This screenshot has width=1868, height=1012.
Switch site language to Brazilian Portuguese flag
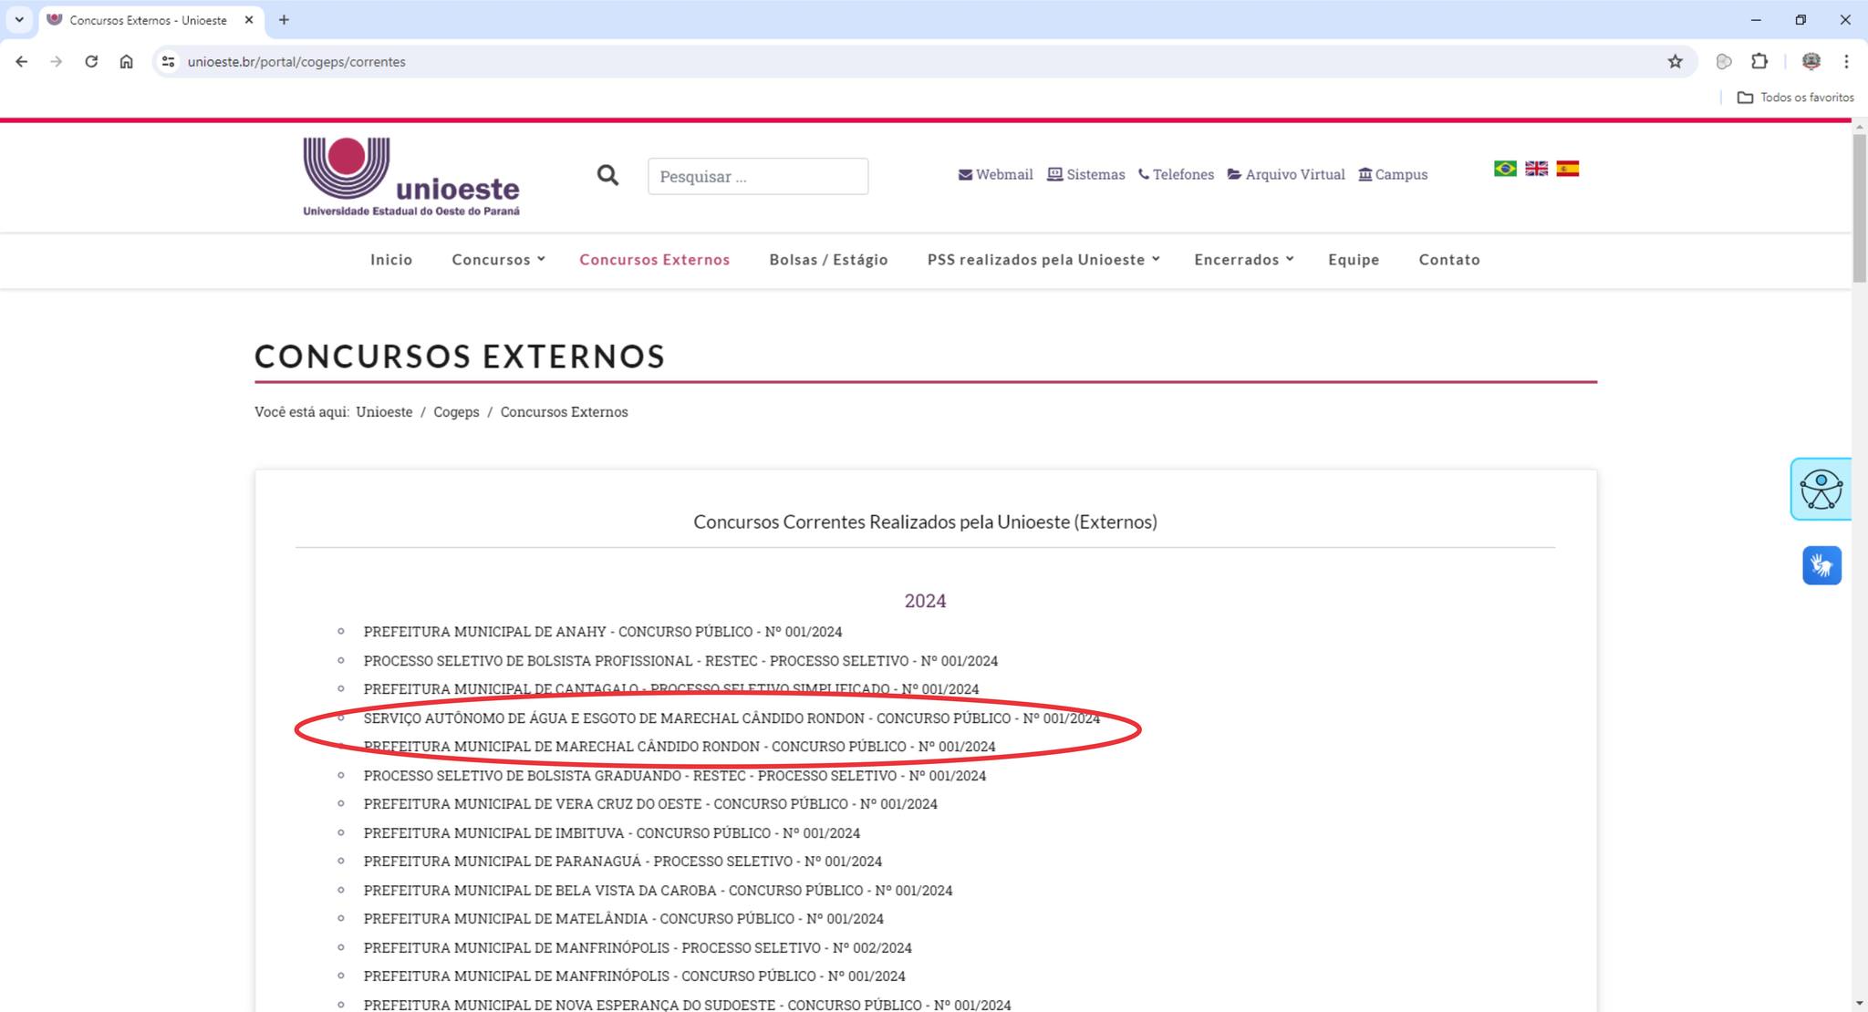1505,169
